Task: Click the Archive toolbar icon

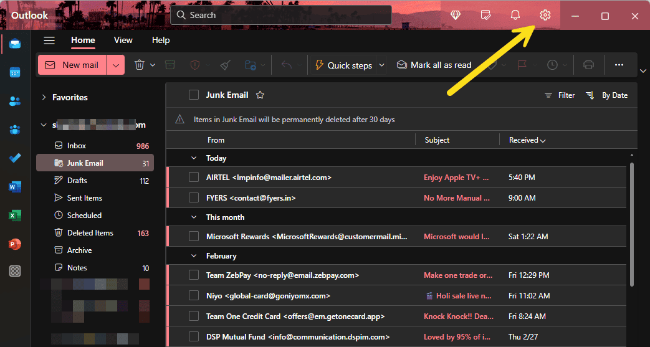Action: coord(170,65)
